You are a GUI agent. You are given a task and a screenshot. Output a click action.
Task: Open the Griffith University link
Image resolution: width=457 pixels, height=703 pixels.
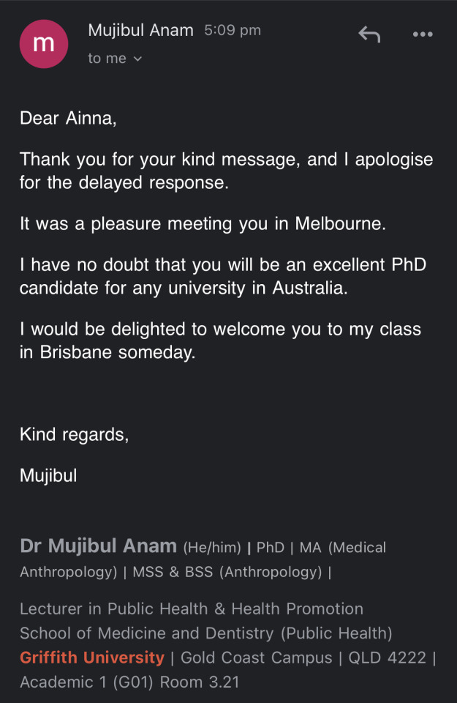[92, 657]
